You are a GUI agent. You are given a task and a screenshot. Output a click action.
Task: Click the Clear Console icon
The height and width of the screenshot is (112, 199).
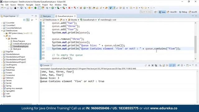(160, 65)
